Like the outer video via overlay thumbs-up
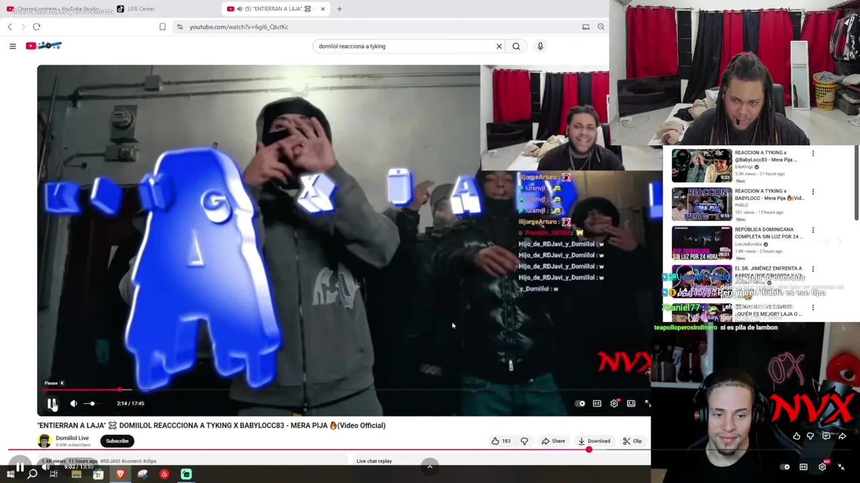Screen dimensions: 860x483 click(796, 436)
